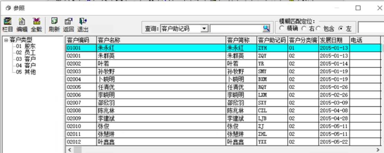The image size is (384, 153).
Task: Maximize the 参照 window
Action: pos(358,8)
